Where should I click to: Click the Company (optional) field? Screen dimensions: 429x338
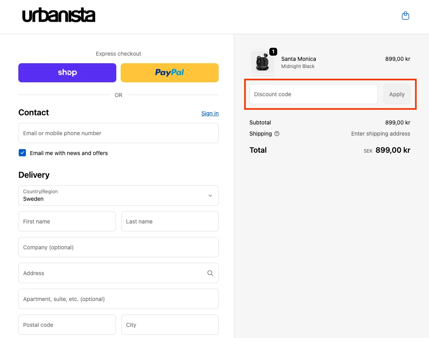point(118,247)
